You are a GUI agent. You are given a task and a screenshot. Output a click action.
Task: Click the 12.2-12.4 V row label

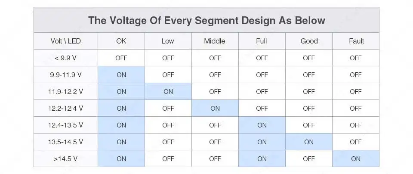tap(66, 108)
